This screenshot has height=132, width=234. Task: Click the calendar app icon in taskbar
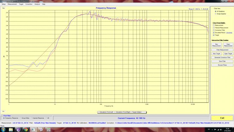pyautogui.click(x=41, y=129)
